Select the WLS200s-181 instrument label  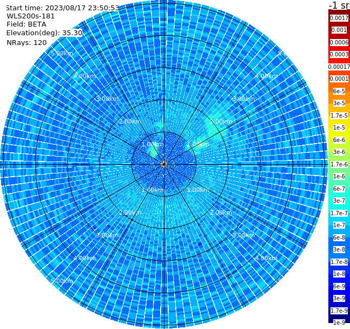tap(31, 16)
